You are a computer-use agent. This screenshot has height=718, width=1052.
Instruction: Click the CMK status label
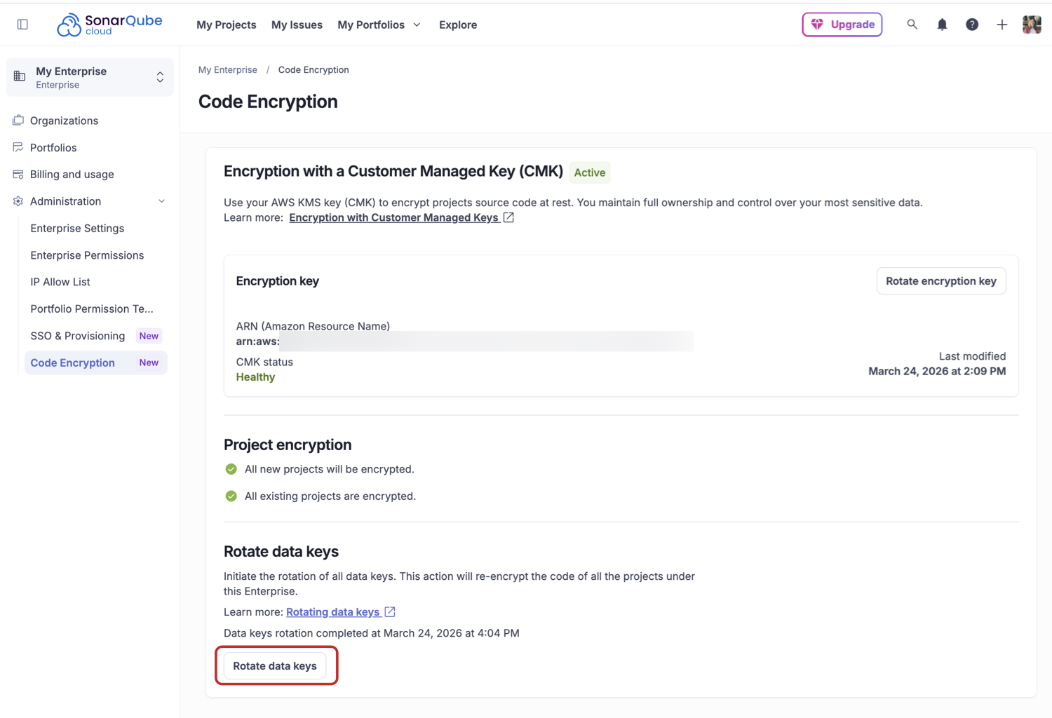pos(264,362)
